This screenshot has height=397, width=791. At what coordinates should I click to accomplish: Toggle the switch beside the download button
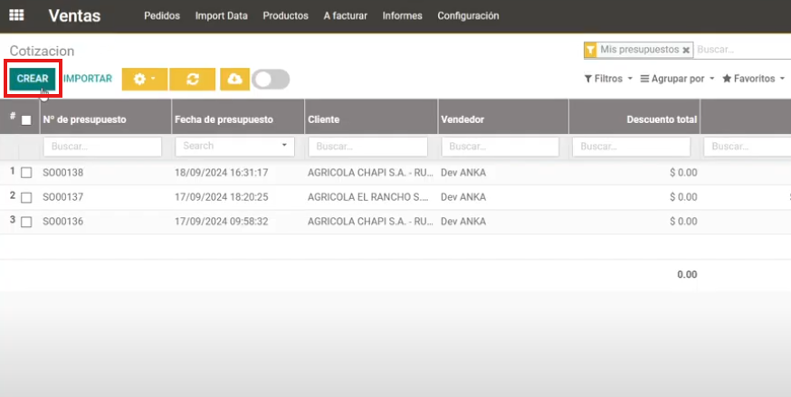(x=271, y=79)
